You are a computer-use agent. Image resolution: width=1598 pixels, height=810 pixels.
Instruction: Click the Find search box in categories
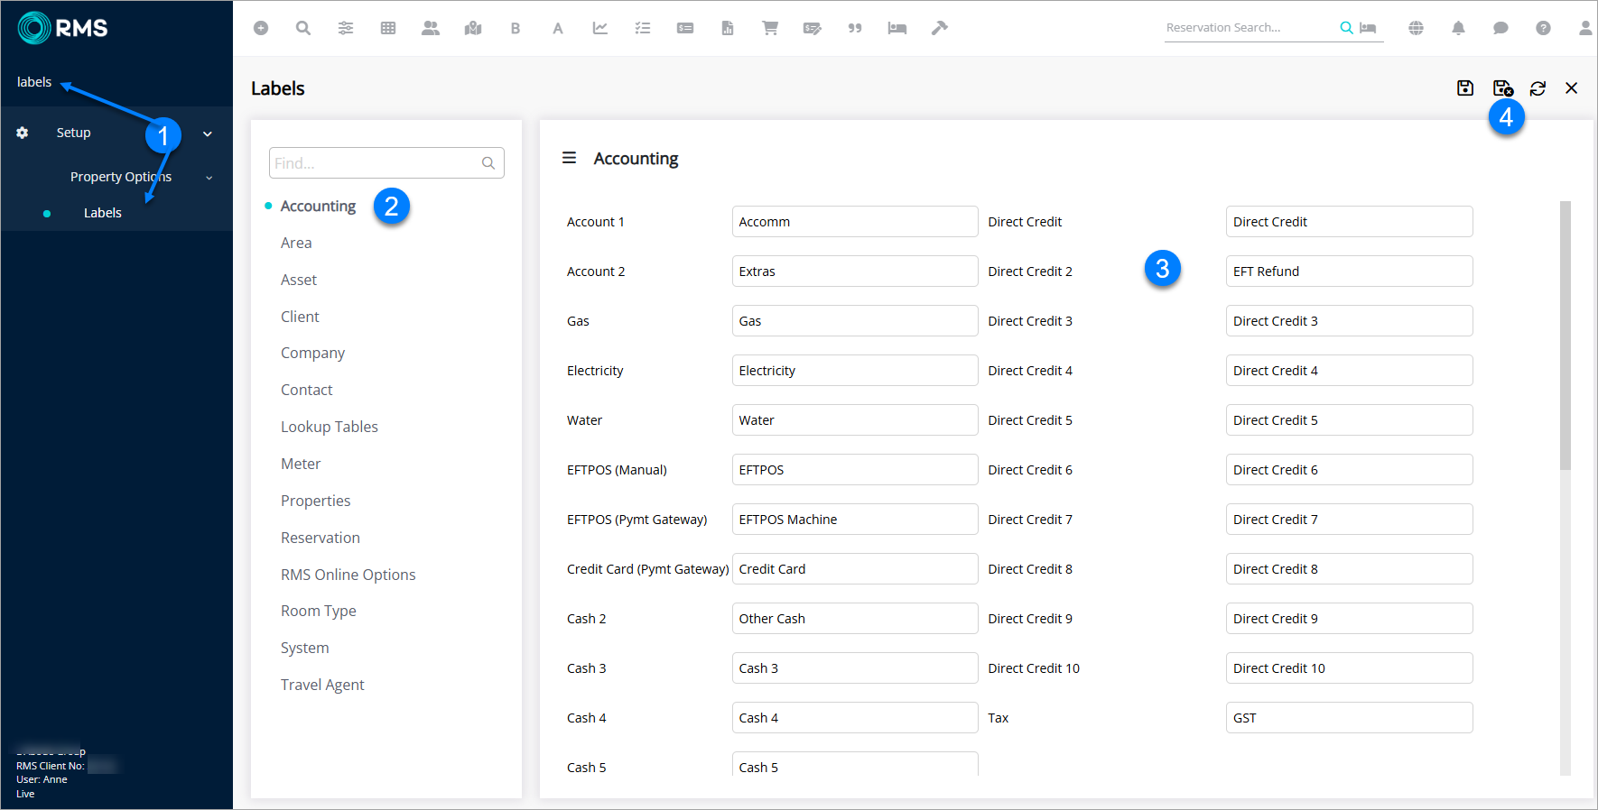coord(376,163)
